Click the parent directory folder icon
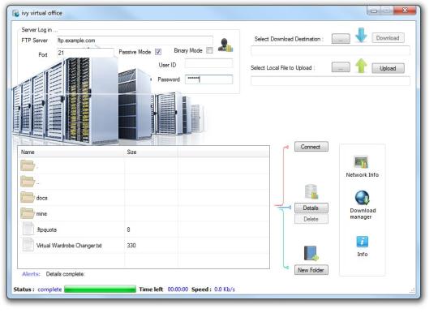The height and width of the screenshot is (313, 438). pos(28,182)
